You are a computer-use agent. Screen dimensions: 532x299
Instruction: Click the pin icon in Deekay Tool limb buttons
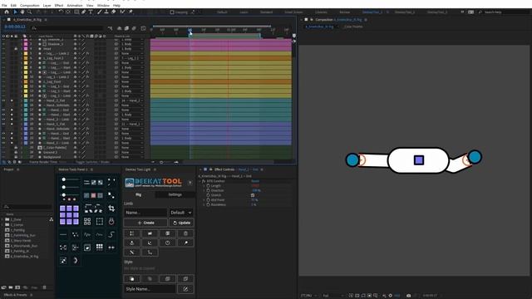coord(185,243)
